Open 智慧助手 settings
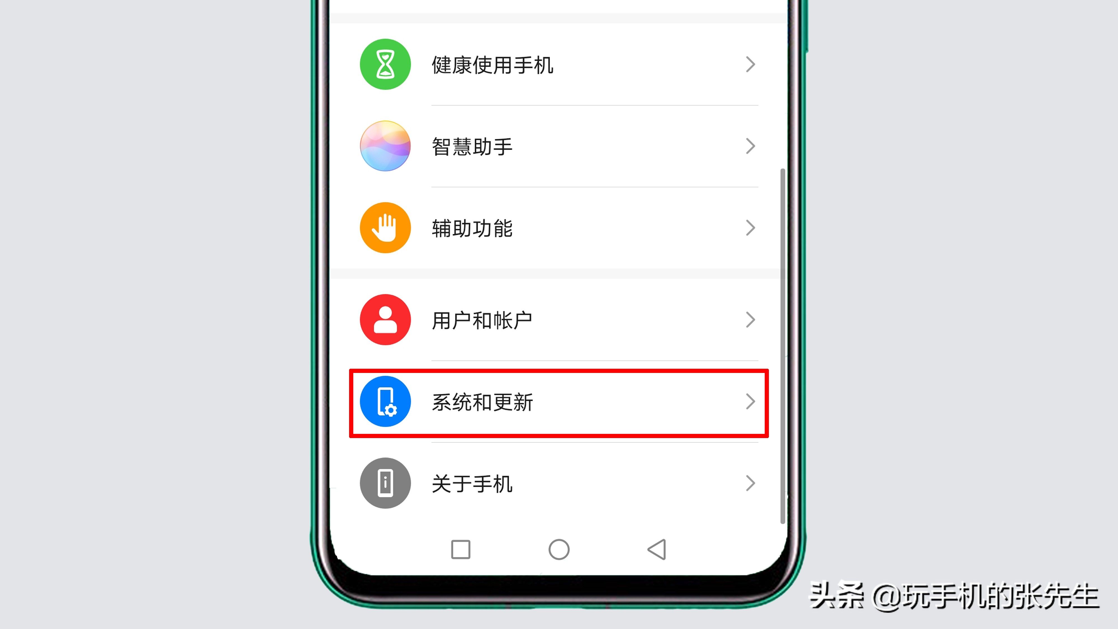 pyautogui.click(x=558, y=146)
